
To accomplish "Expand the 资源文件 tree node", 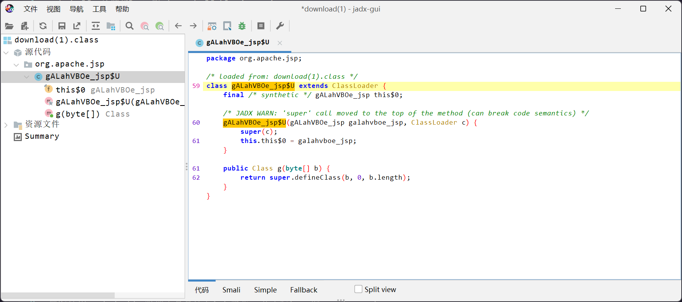I will point(6,125).
